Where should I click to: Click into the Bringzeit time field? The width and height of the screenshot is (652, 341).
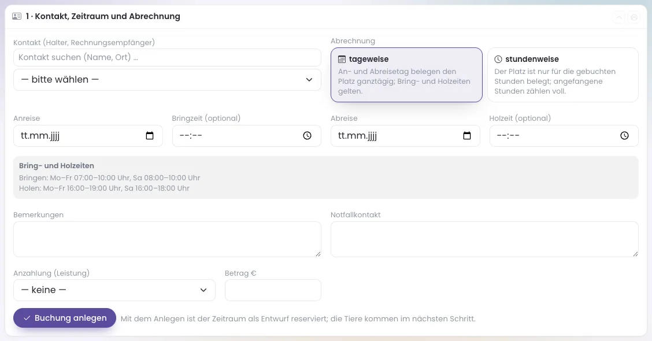coord(247,136)
